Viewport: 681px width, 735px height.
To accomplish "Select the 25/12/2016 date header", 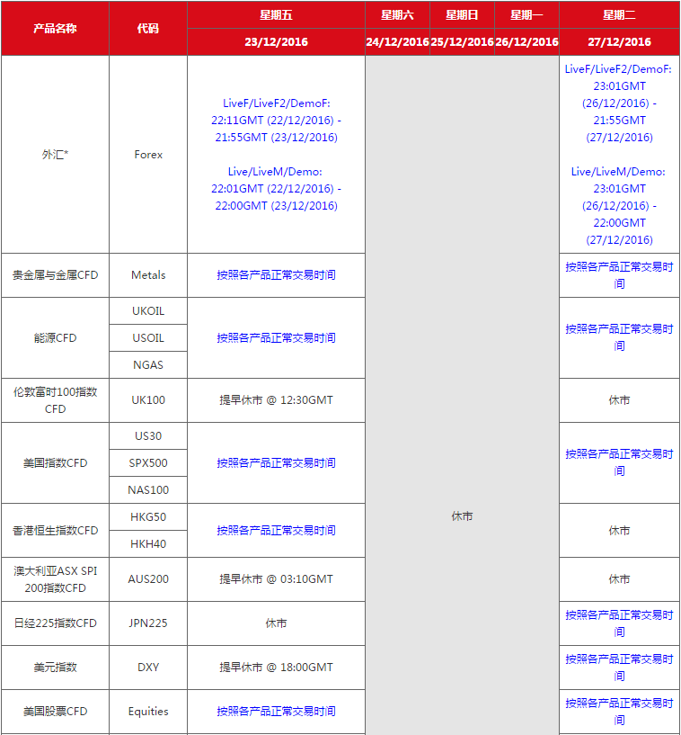I will pyautogui.click(x=462, y=42).
